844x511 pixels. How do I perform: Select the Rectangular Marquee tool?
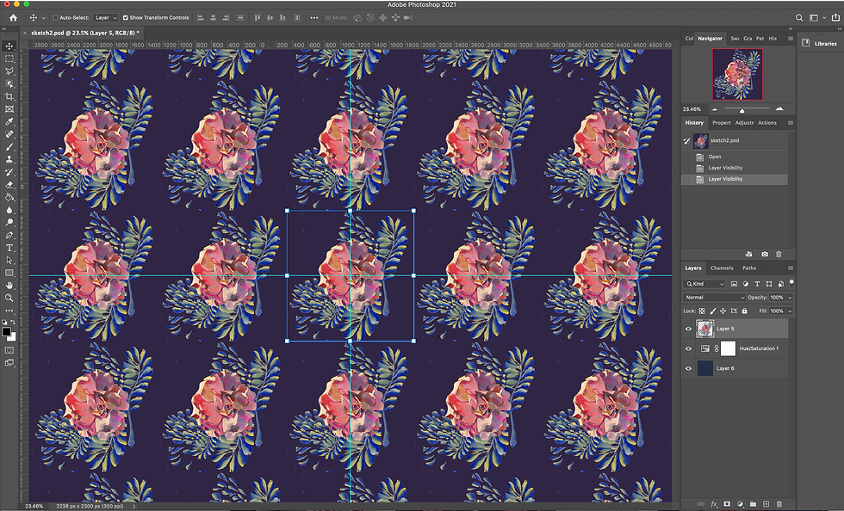[9, 58]
